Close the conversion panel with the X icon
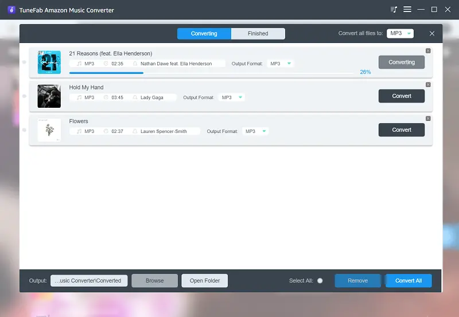Viewport: 459px width, 317px height. 432,33
